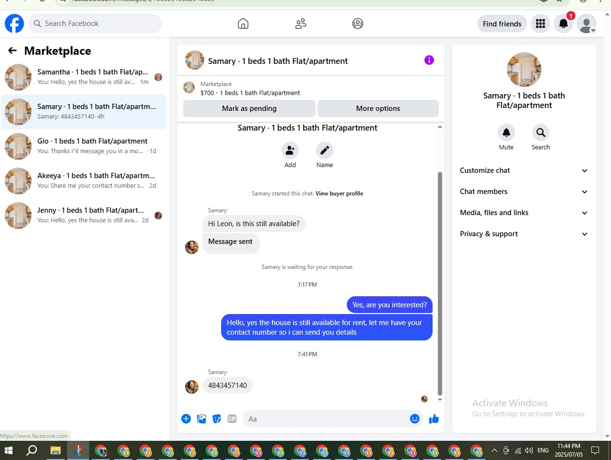Open the Home icon in top navigation

pos(243,24)
